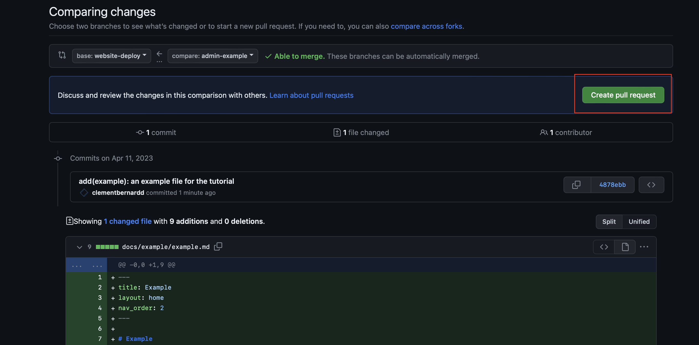Screen dimensions: 699x345
Task: Switch diff view to Split
Action: 609,222
